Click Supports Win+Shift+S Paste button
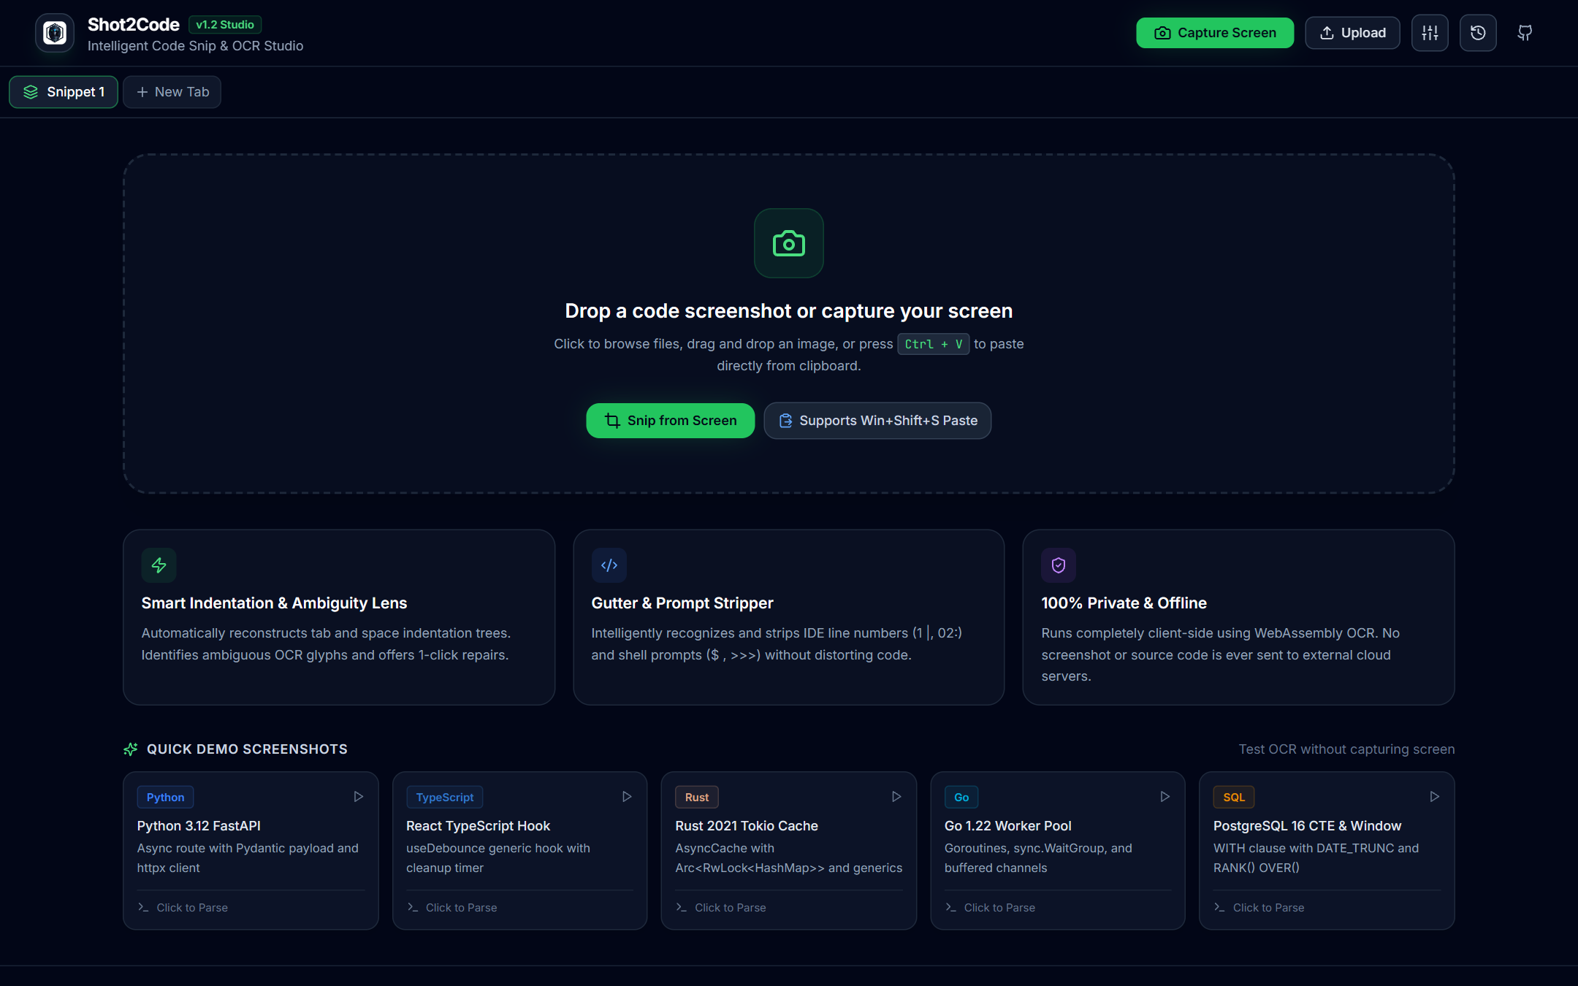This screenshot has height=986, width=1578. (x=877, y=421)
